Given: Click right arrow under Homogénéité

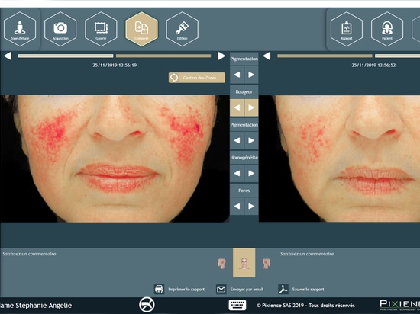Looking at the screenshot, I should click(x=251, y=174).
